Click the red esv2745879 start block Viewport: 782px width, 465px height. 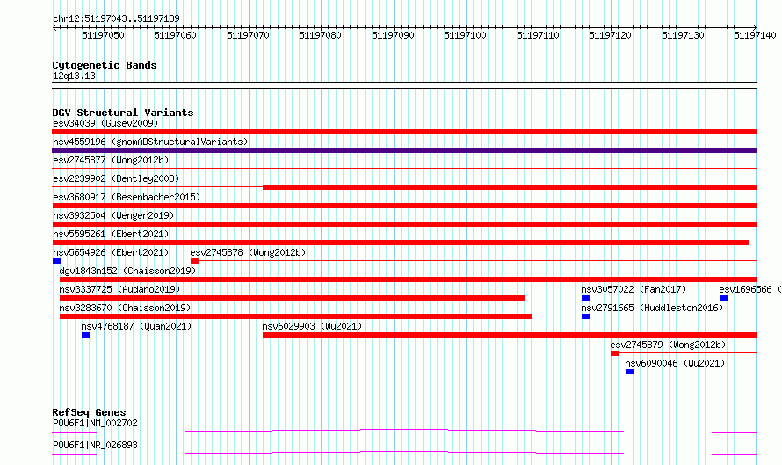click(614, 353)
